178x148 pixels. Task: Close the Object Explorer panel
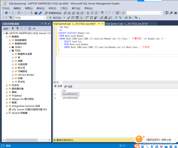[49, 24]
